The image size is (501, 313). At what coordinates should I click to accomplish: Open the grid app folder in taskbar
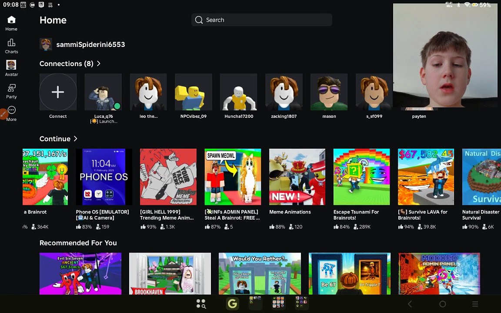[x=278, y=303]
